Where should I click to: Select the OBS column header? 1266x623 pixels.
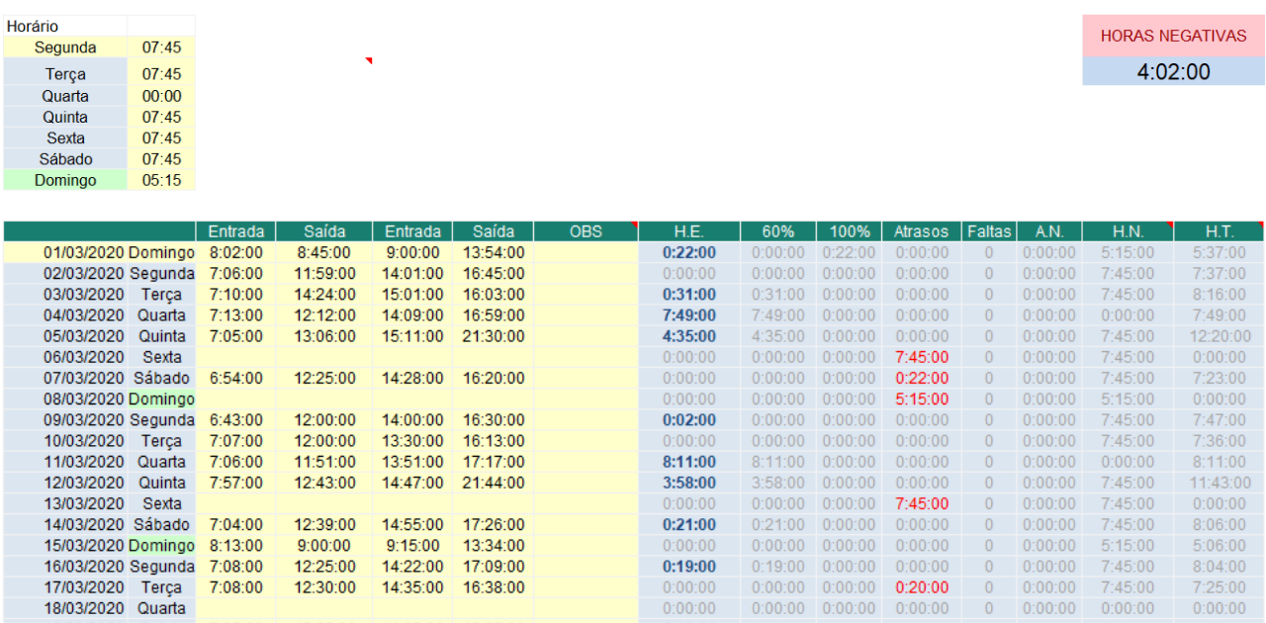pos(586,231)
